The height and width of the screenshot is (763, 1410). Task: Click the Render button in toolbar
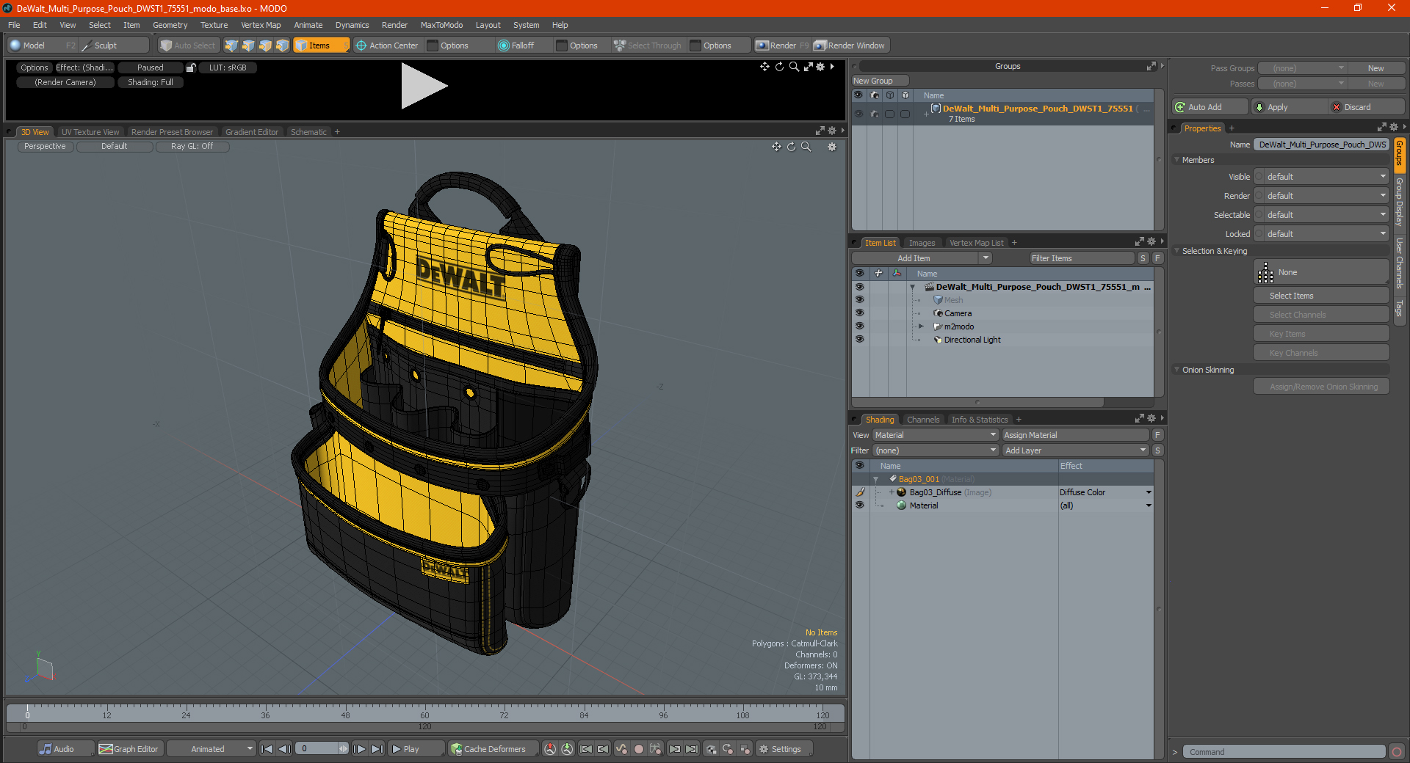pyautogui.click(x=782, y=45)
